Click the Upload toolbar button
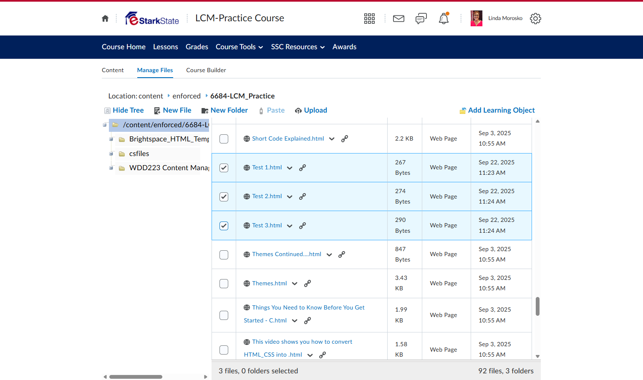Screen dimensions: 643x380 click(x=311, y=110)
